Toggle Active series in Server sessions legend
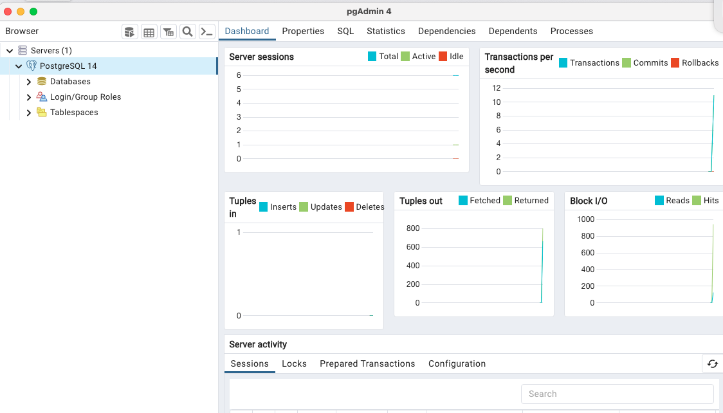 tap(405, 57)
